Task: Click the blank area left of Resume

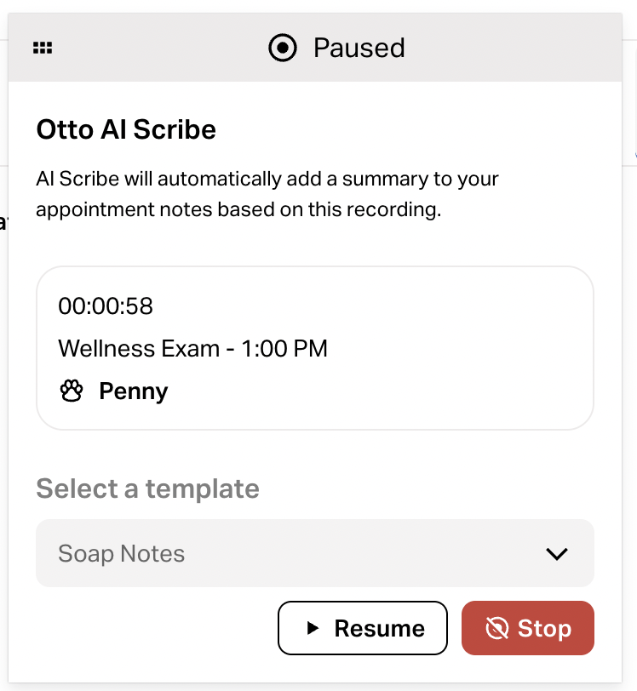Action: [x=153, y=628]
